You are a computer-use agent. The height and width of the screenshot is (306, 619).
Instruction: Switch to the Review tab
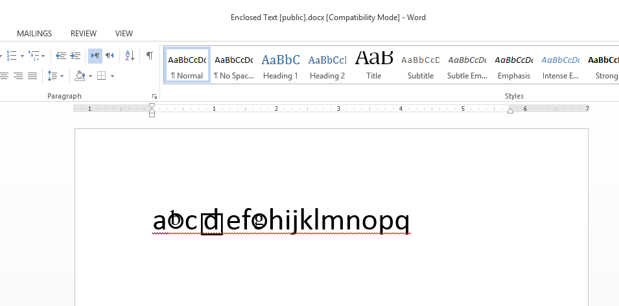coord(84,34)
